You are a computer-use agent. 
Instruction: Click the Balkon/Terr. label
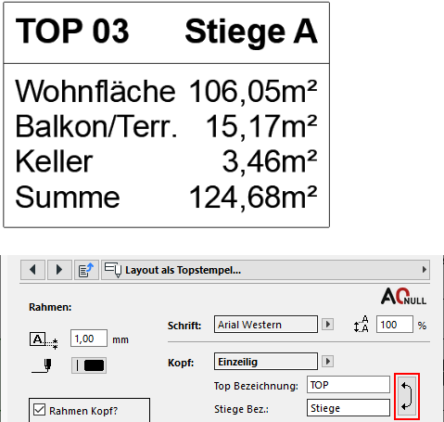coord(96,126)
